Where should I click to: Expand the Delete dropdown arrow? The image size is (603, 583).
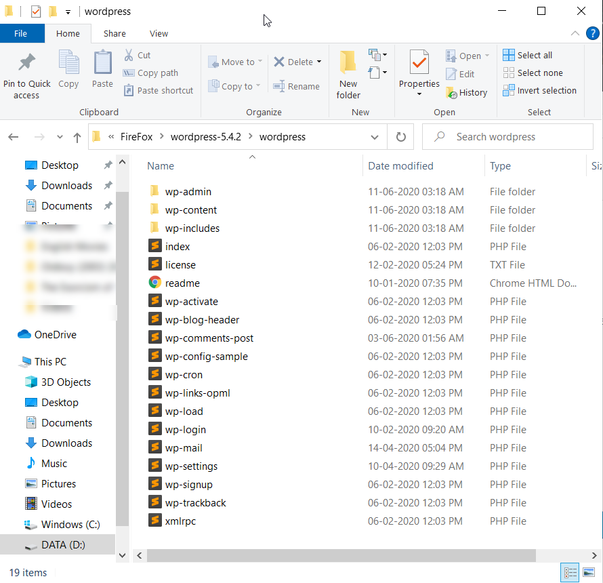[x=319, y=62]
